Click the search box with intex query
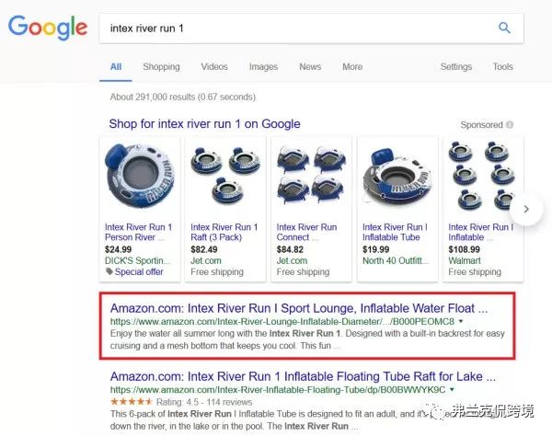Screen dimensions: 552x436 coord(294,28)
